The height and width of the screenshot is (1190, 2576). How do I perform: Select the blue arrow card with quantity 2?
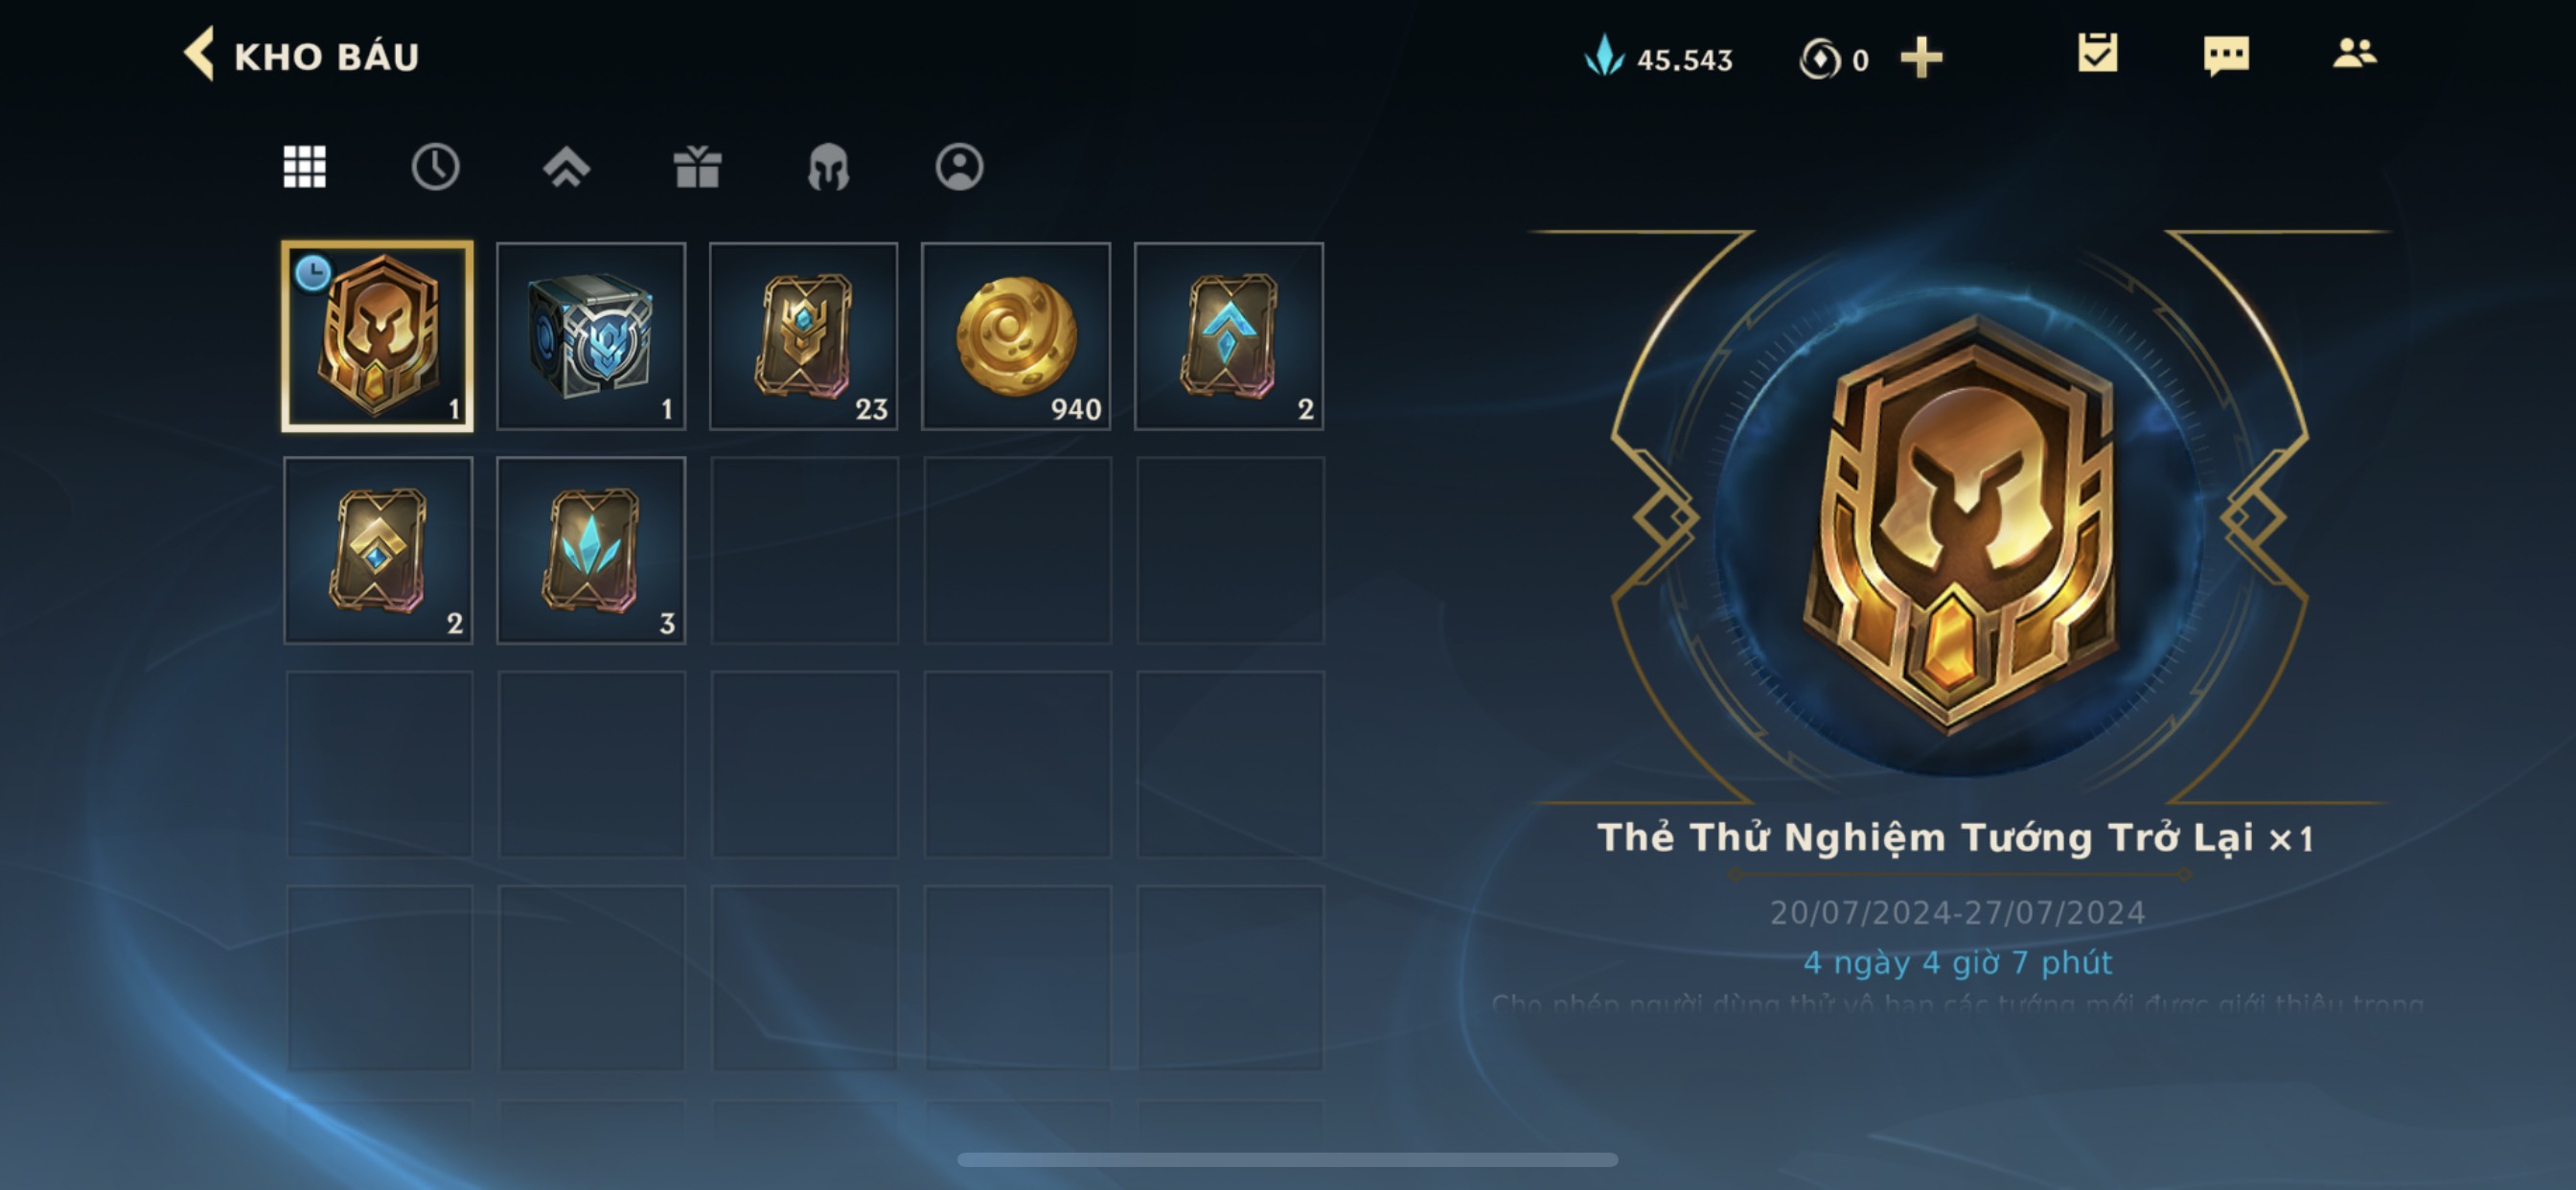(1229, 336)
